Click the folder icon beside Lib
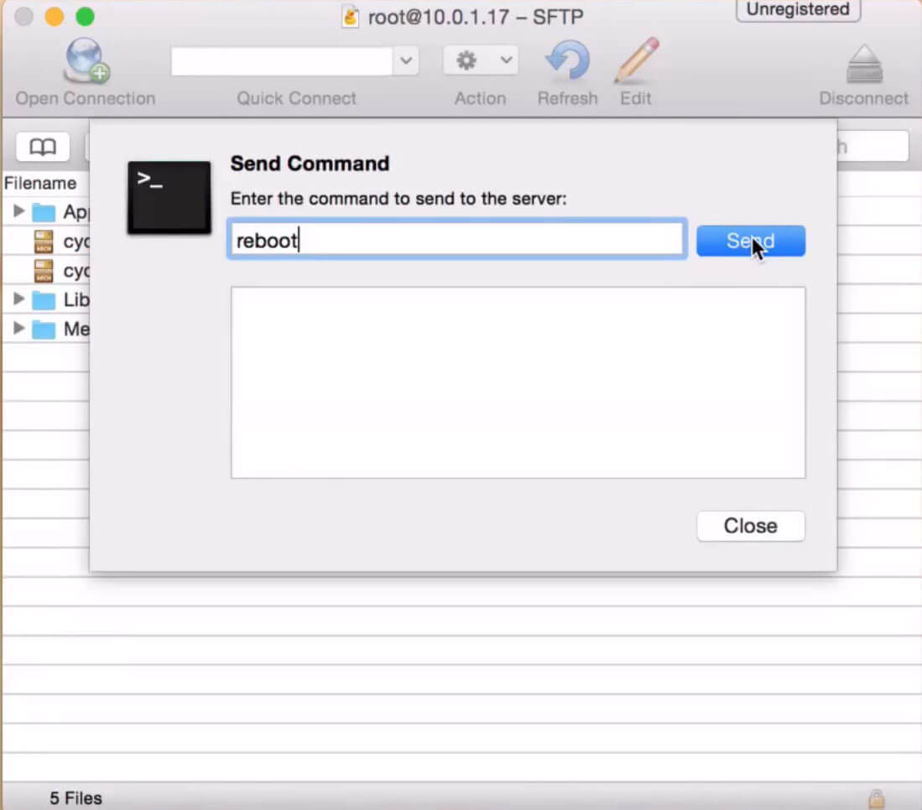Viewport: 922px width, 810px height. pyautogui.click(x=44, y=300)
